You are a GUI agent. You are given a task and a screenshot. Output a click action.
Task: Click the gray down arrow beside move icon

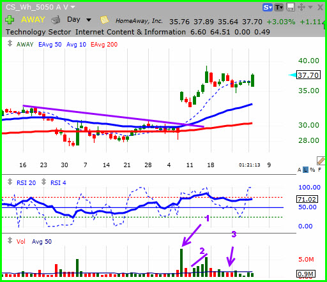pos(310,8)
